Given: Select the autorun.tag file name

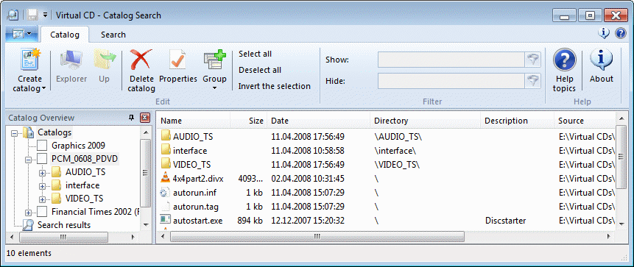Looking at the screenshot, I should tap(196, 207).
